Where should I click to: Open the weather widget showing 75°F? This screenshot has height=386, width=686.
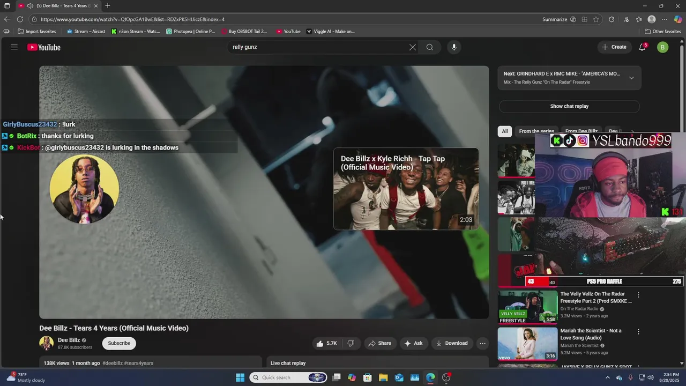pos(26,377)
